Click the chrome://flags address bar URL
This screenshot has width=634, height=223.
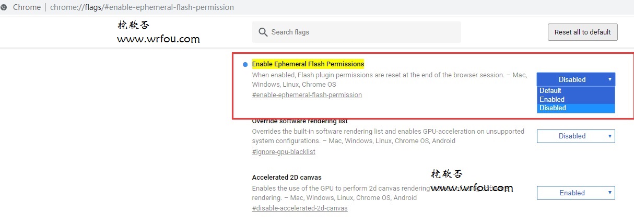[x=142, y=7]
